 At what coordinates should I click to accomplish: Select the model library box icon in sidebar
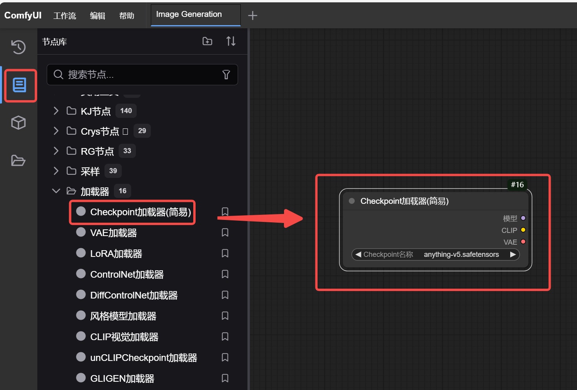click(x=18, y=123)
